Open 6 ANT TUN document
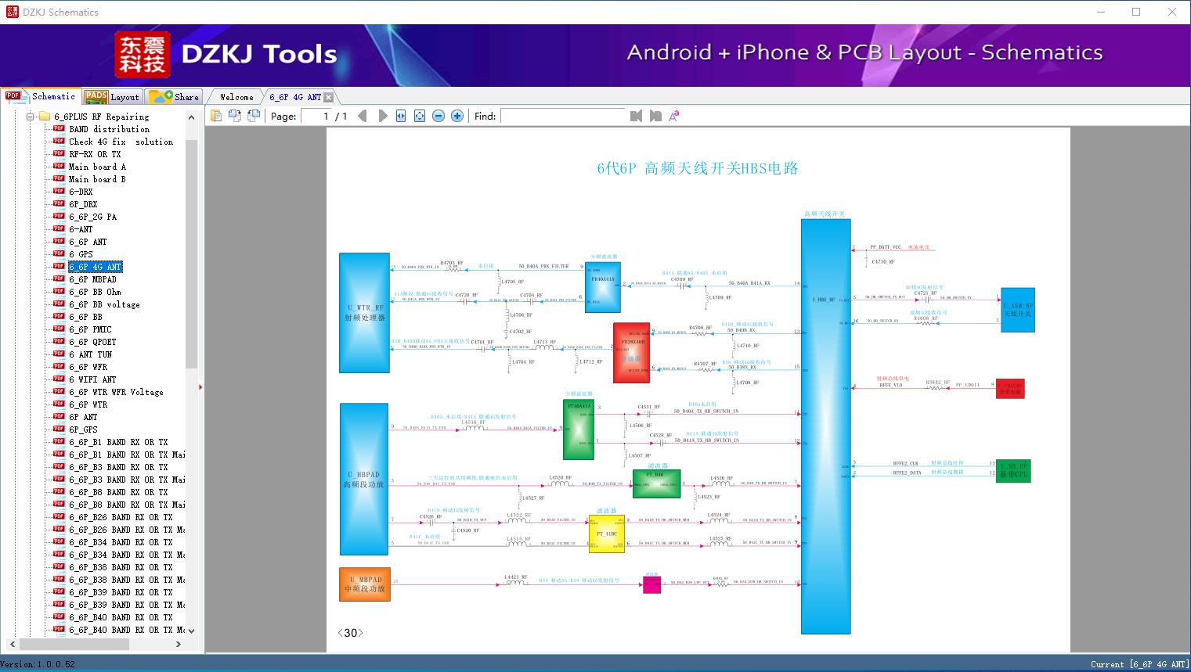1191x672 pixels. coord(90,354)
